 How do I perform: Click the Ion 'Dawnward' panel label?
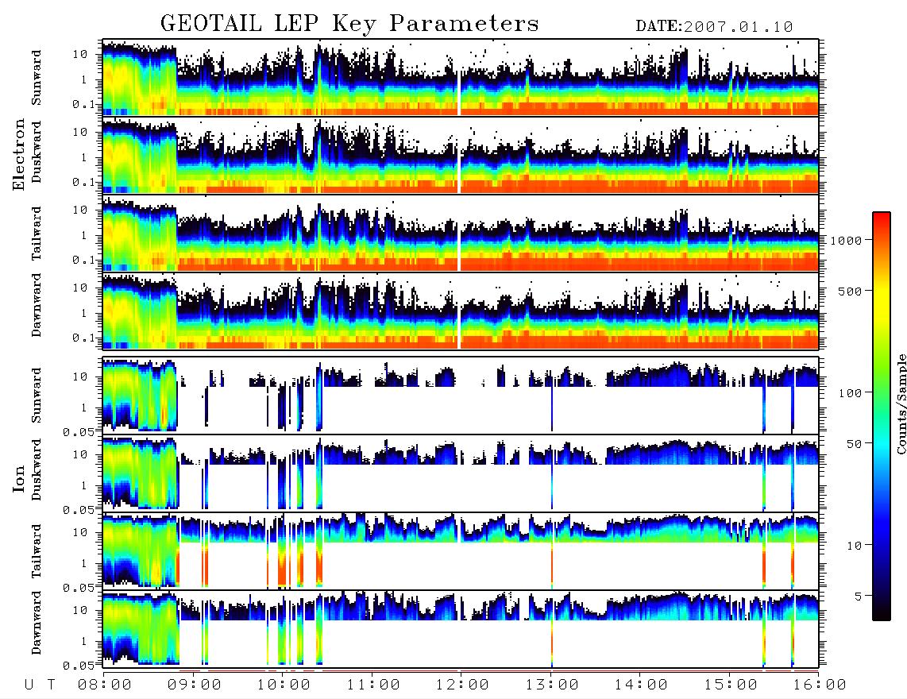37,622
